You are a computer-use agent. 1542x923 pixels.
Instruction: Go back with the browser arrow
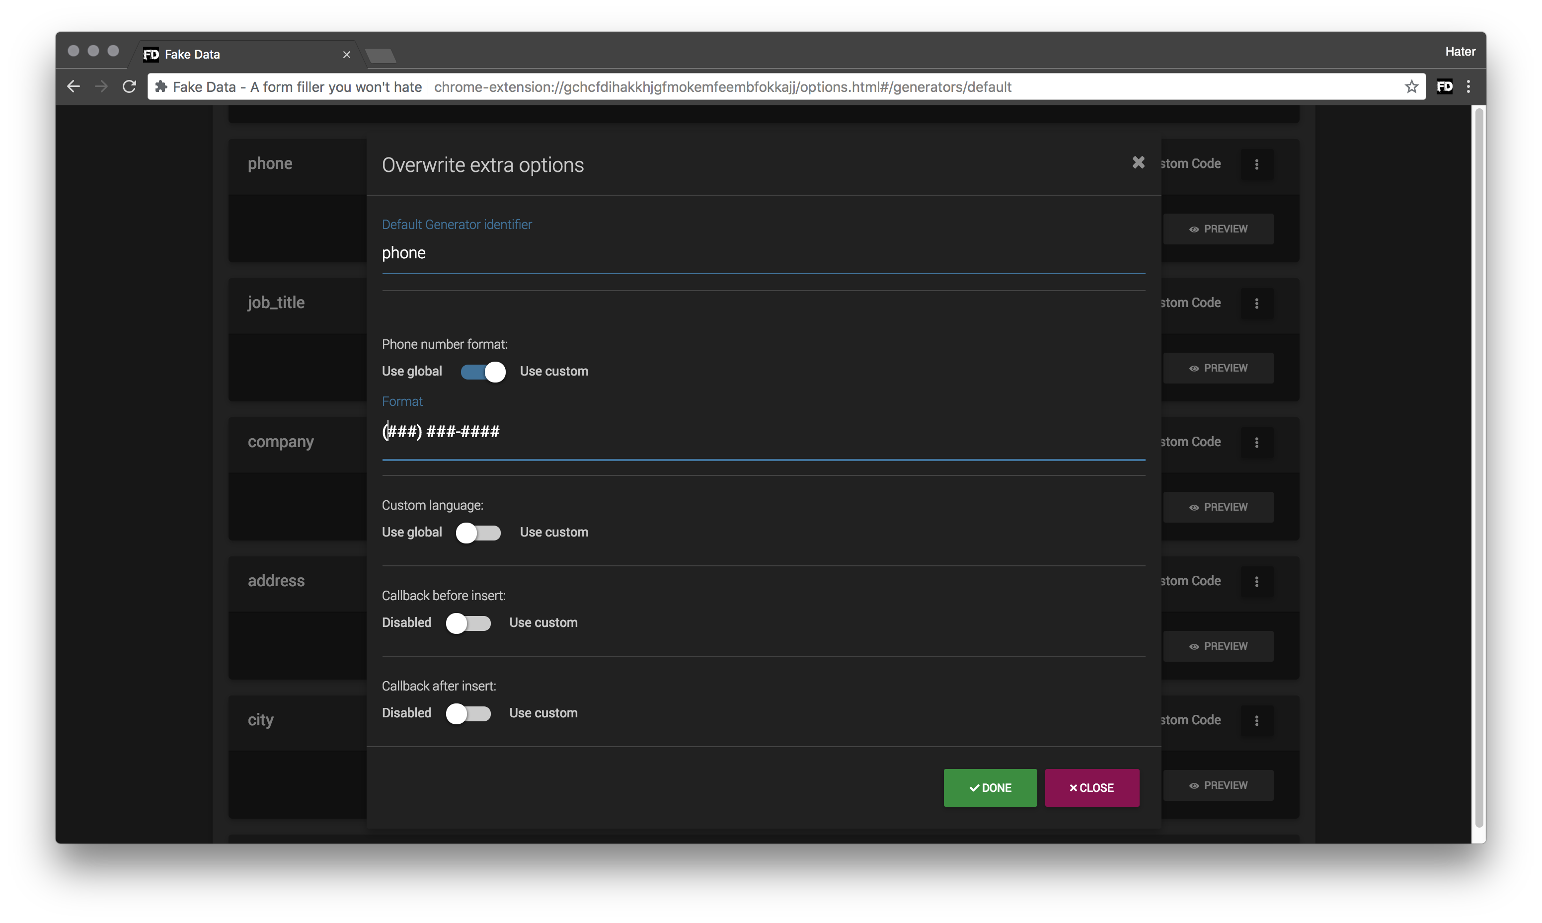tap(74, 87)
